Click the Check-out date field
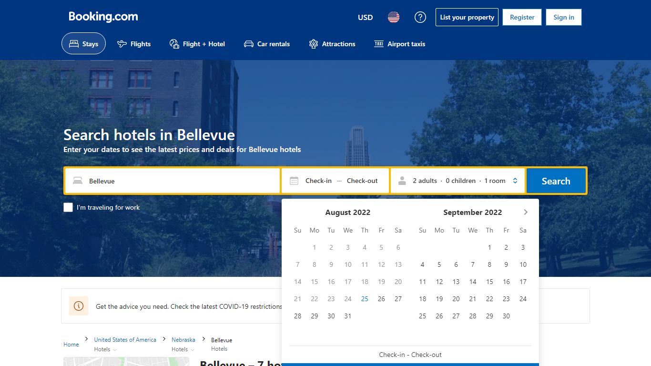The image size is (651, 366). (x=362, y=181)
